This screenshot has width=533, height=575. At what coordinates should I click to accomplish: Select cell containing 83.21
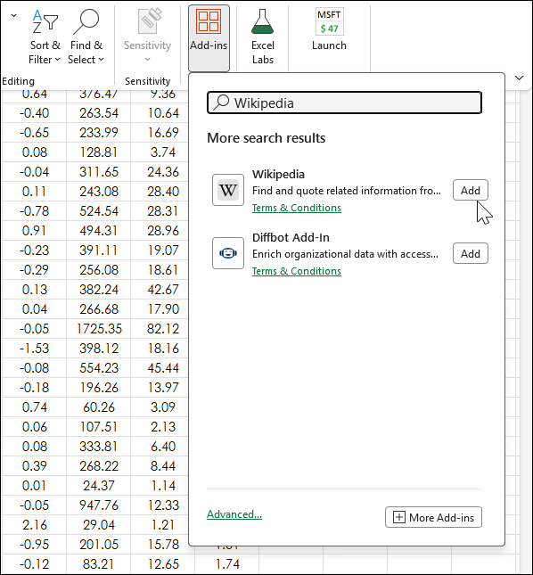[99, 564]
